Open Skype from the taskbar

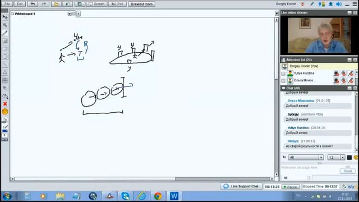coord(125,196)
